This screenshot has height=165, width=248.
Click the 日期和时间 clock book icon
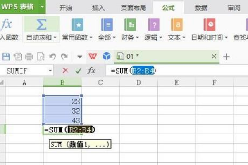[x=210, y=24]
